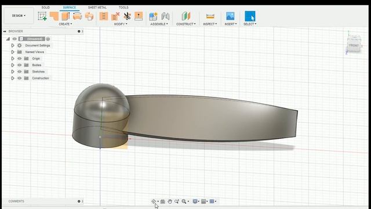This screenshot has height=209, width=371.
Task: Select the Named Views tree item label
Action: [35, 52]
